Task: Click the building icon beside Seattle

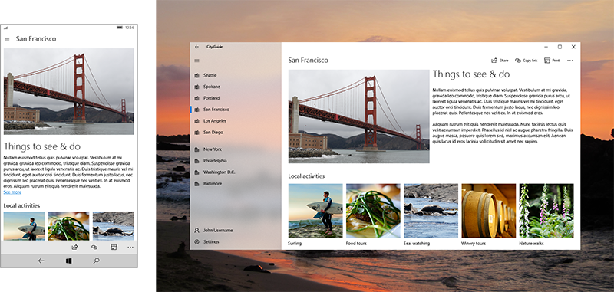Action: 196,75
